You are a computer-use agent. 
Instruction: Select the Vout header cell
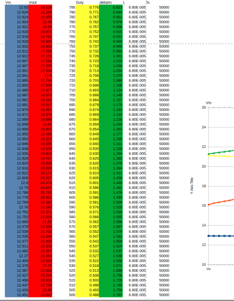click(40, 3)
